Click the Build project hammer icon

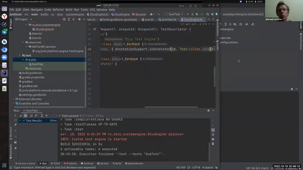(x=159, y=14)
